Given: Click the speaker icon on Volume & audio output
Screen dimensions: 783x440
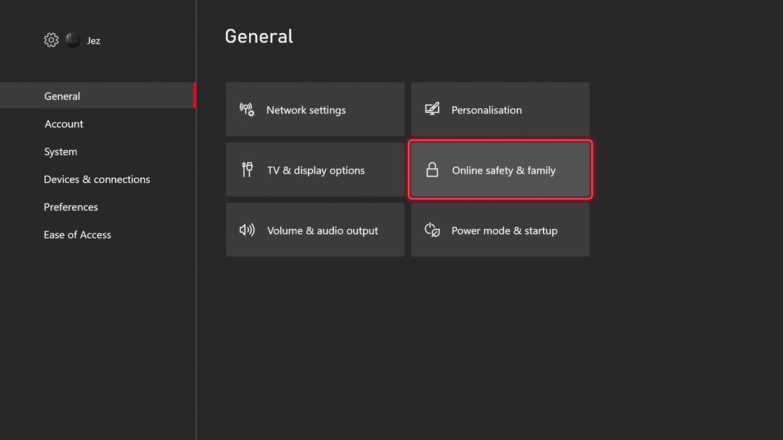Looking at the screenshot, I should 247,229.
